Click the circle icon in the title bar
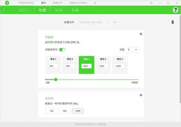181x127 pixels. [151, 3]
